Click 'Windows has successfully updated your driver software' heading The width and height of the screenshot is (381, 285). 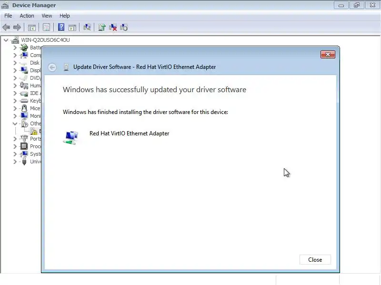point(154,89)
